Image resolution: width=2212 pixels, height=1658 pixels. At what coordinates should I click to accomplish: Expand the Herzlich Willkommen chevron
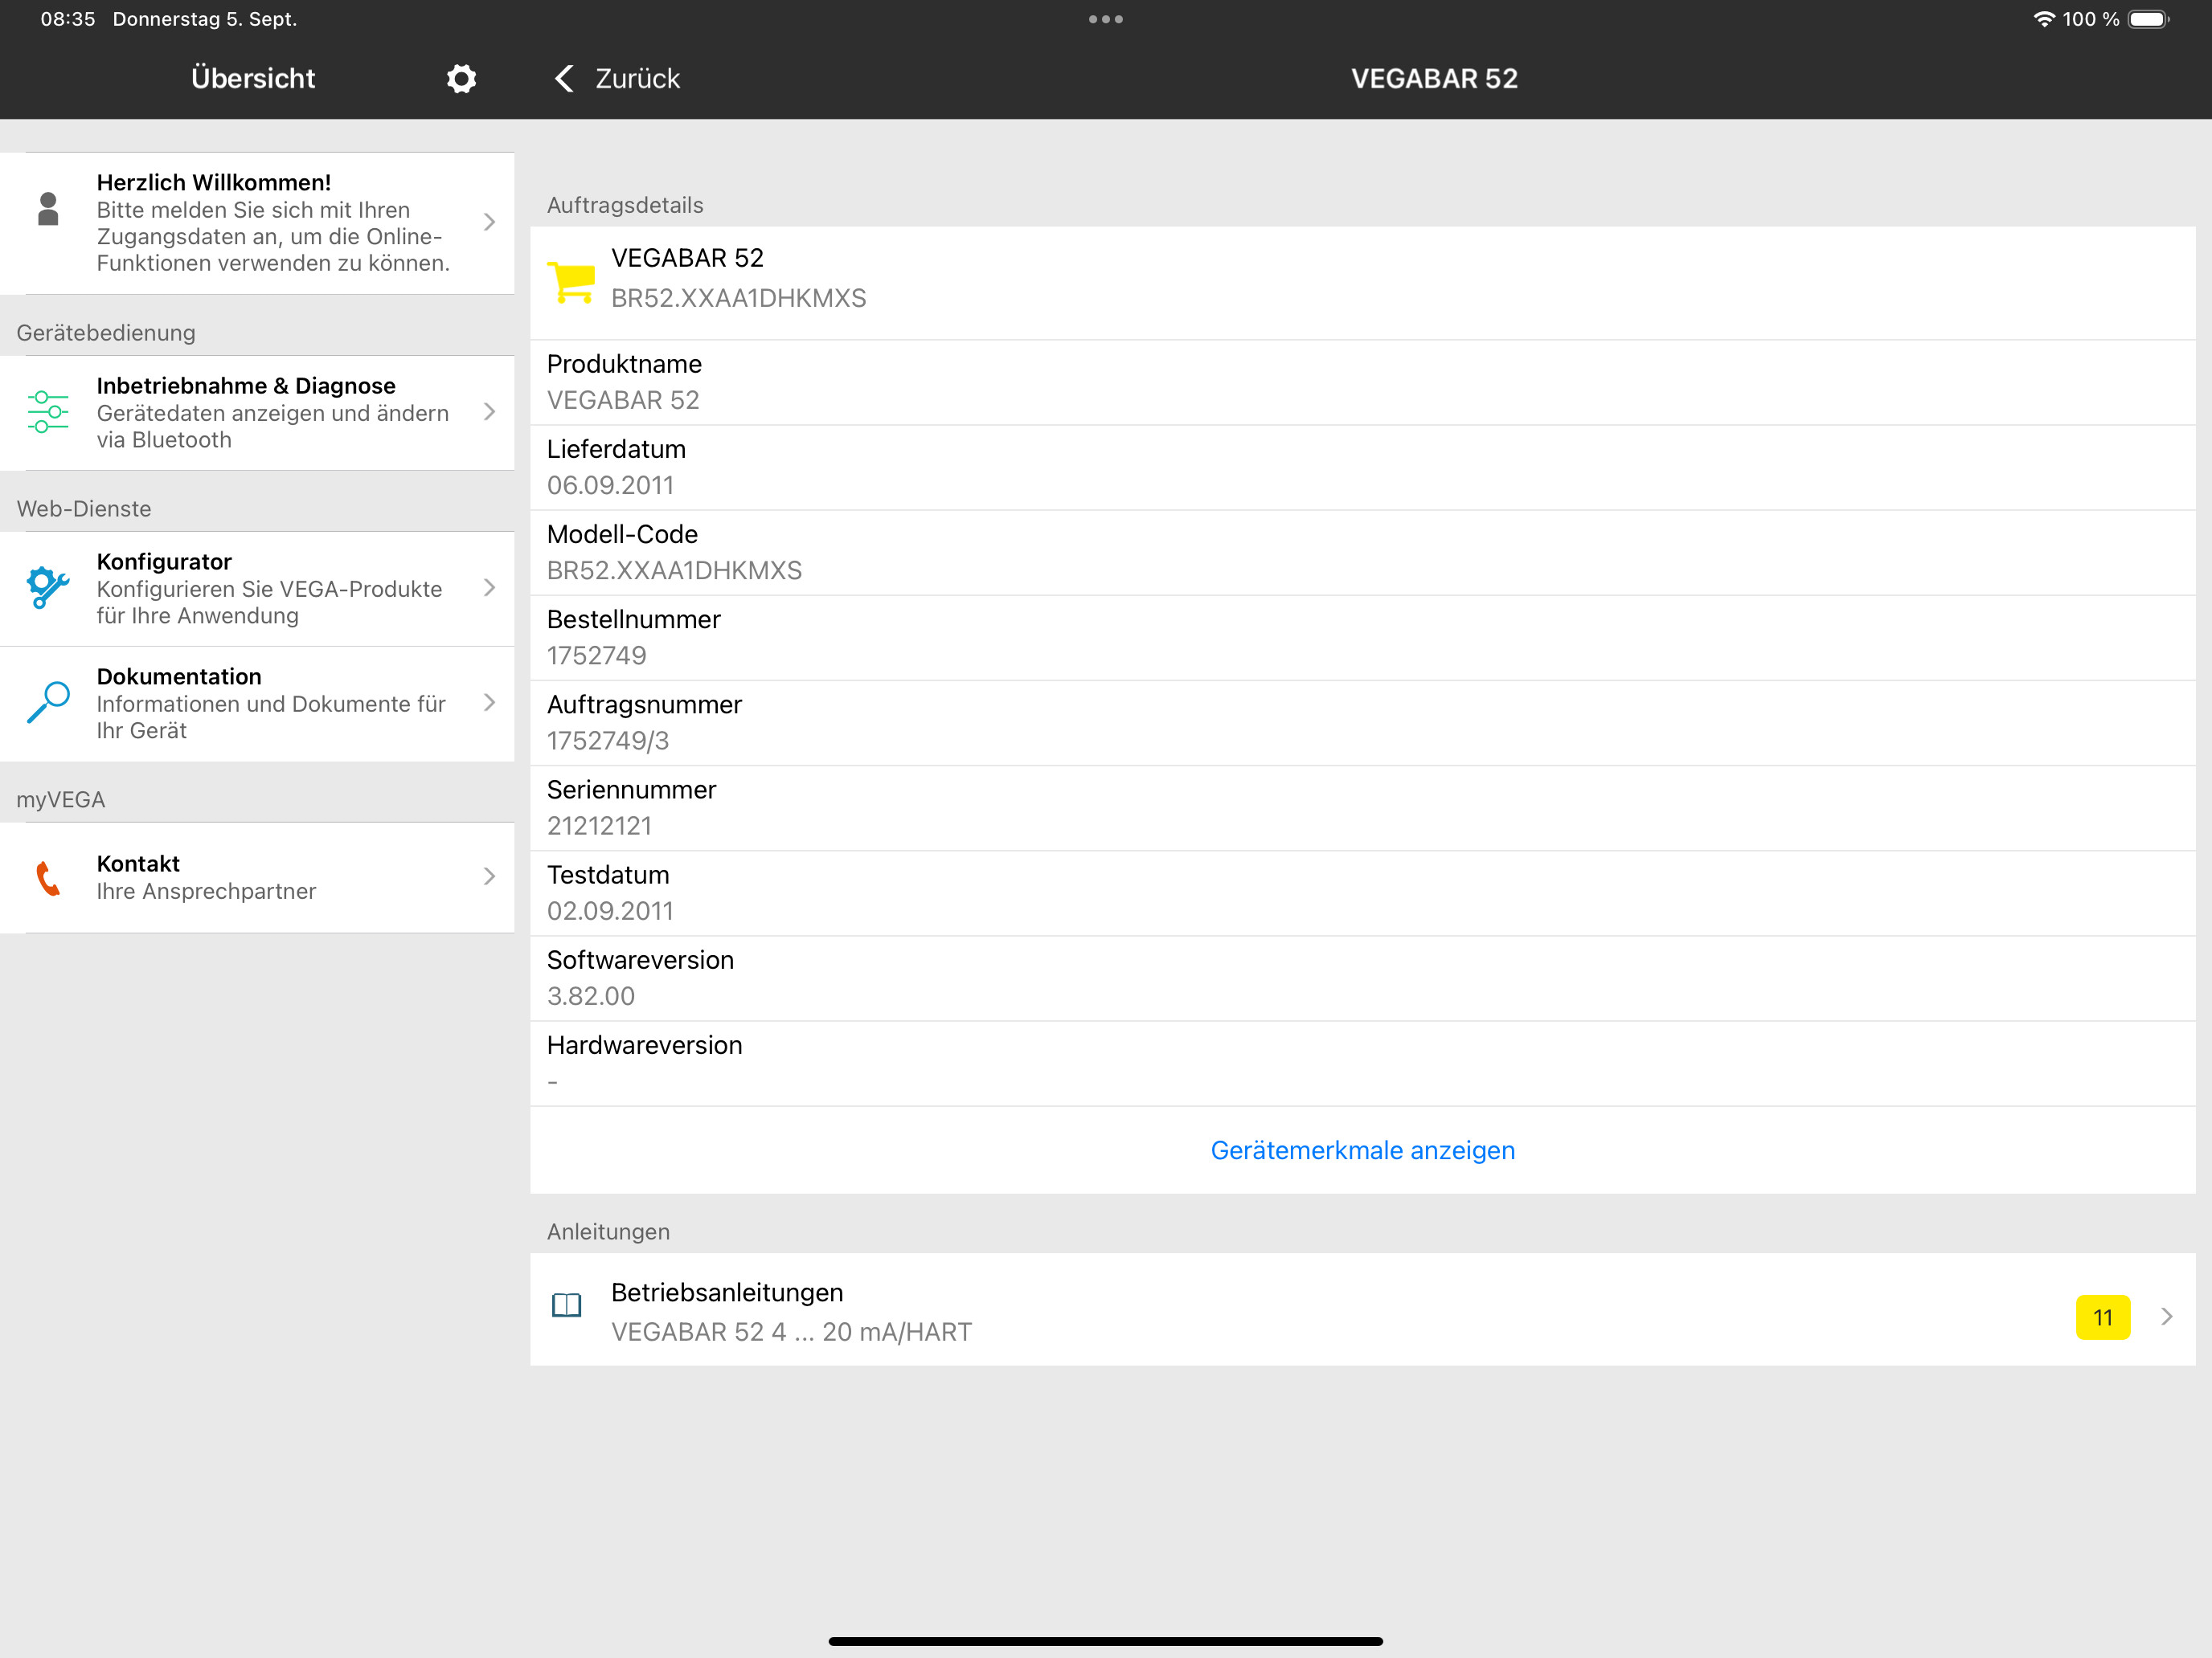click(489, 222)
